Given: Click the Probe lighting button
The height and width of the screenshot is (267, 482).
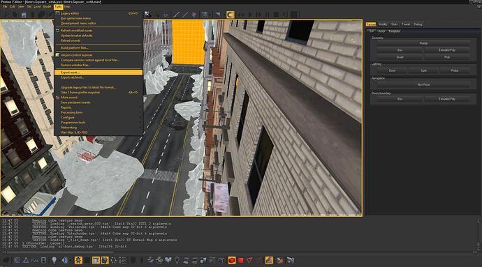Looking at the screenshot, I should coord(455,70).
